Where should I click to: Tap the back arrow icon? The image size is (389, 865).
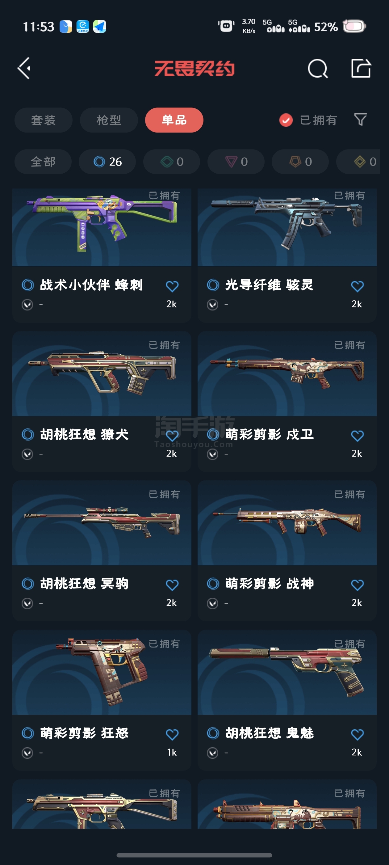(x=24, y=68)
